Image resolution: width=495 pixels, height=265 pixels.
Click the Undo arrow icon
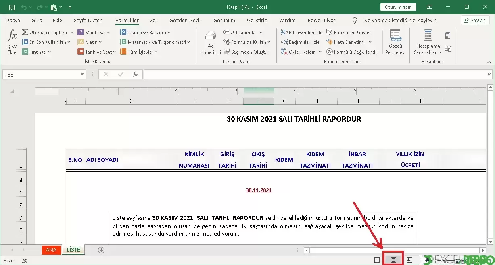click(x=23, y=7)
